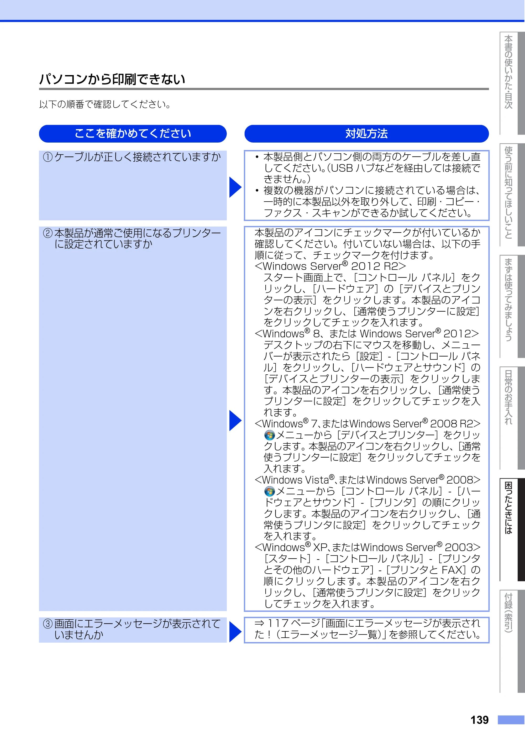Click the ここを確かめてください column header
This screenshot has width=525, height=744.
coord(133,134)
